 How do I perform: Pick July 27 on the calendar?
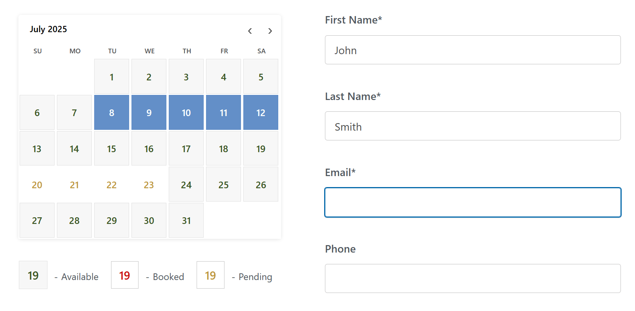click(x=37, y=220)
